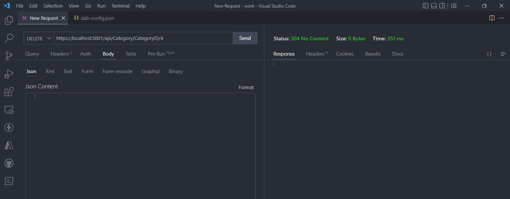Open the Explorer view in activity bar
Screen dimensions: 510x199
click(x=9, y=20)
